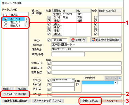Toggle TEL print checkbox
129x105 pixels.
point(49,80)
